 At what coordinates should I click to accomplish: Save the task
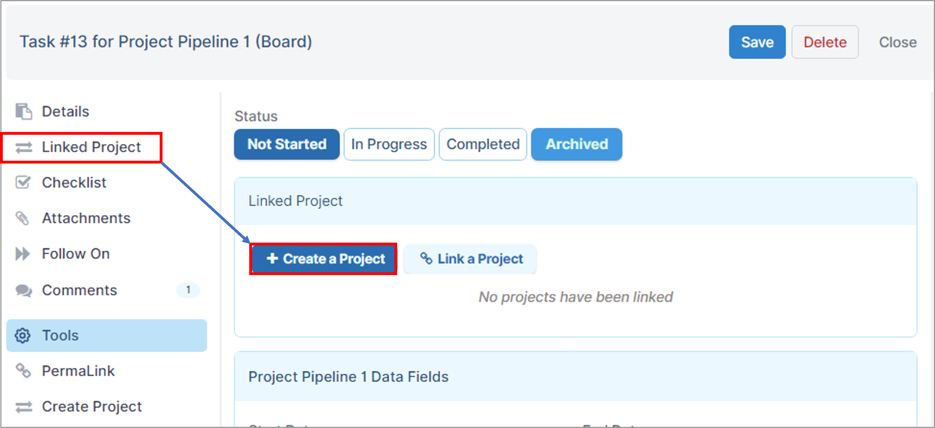click(x=757, y=42)
